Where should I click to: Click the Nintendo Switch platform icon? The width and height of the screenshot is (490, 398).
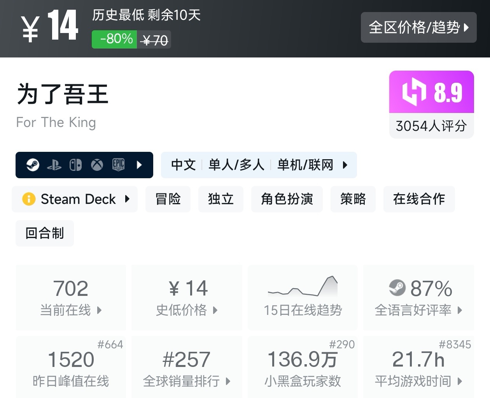click(75, 165)
